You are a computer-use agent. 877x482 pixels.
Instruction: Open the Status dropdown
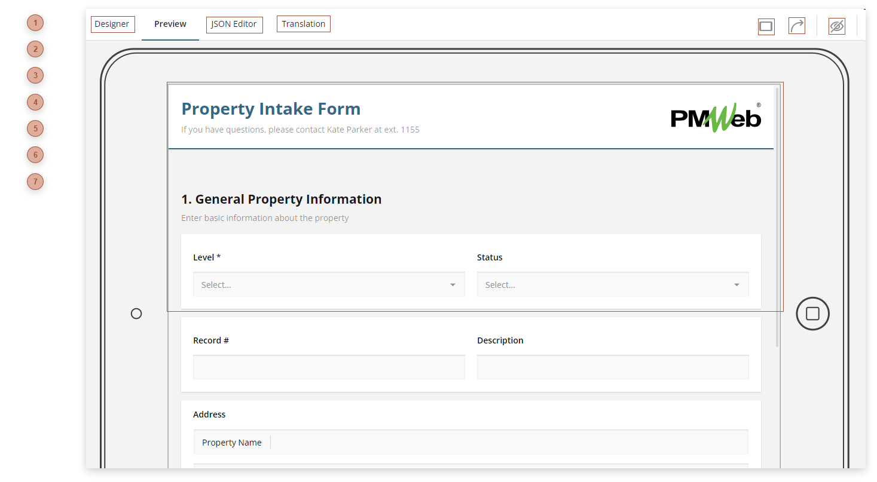coord(612,285)
